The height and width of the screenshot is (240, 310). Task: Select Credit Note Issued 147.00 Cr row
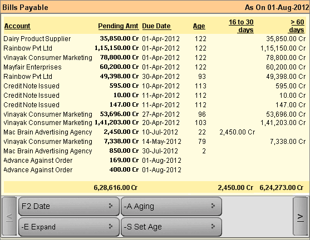(x=155, y=105)
